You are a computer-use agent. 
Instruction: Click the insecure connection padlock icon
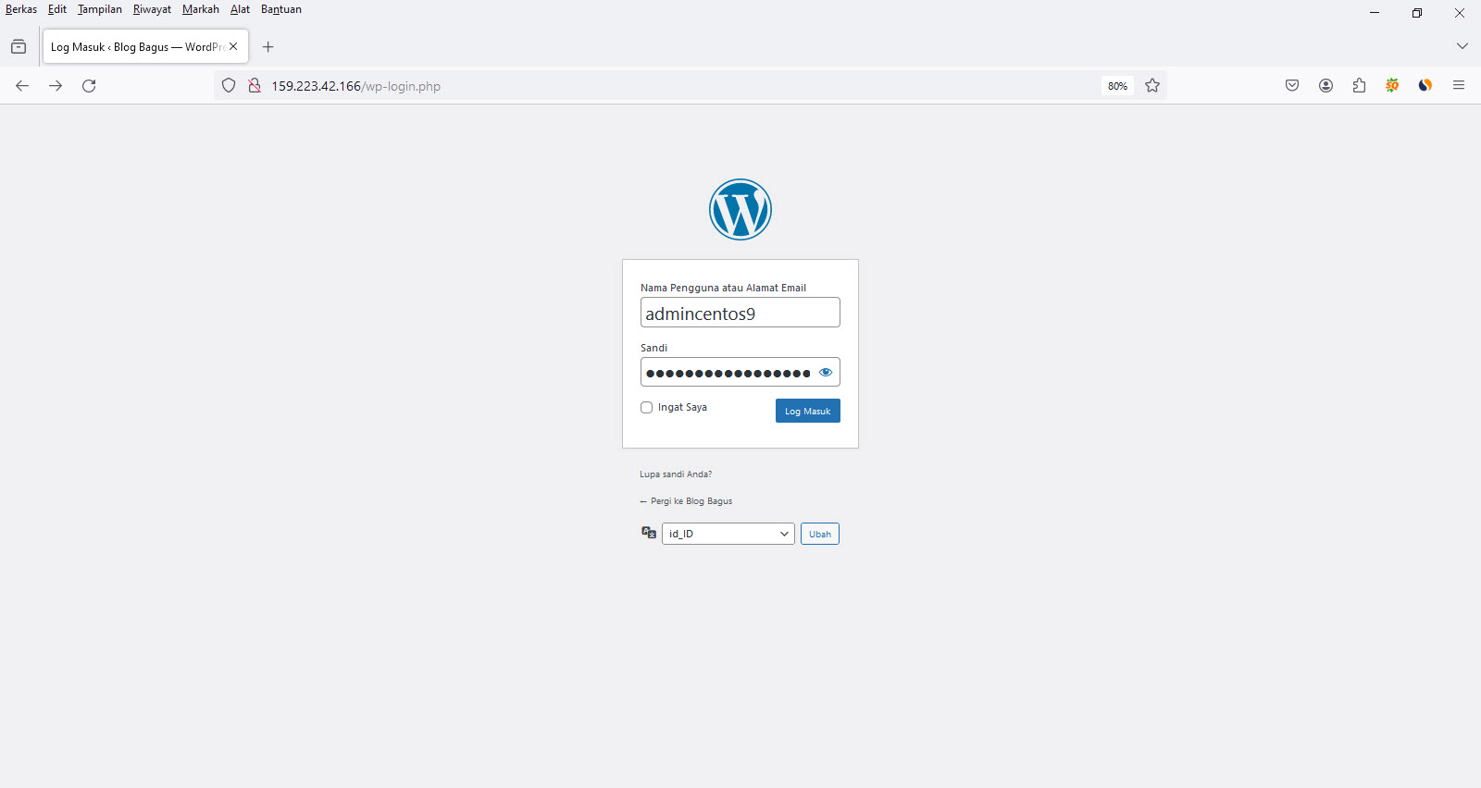(254, 86)
